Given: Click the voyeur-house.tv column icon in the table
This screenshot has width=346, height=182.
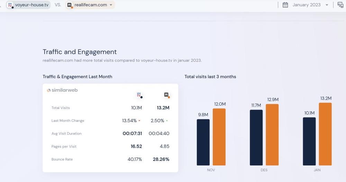Looking at the screenshot, I should (139, 95).
